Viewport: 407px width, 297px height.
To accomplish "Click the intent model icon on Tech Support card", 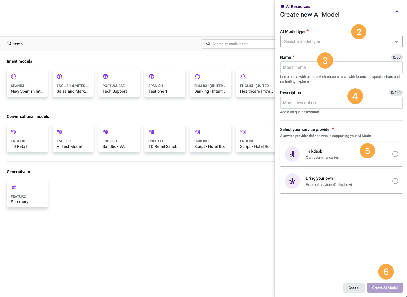I will click(105, 76).
